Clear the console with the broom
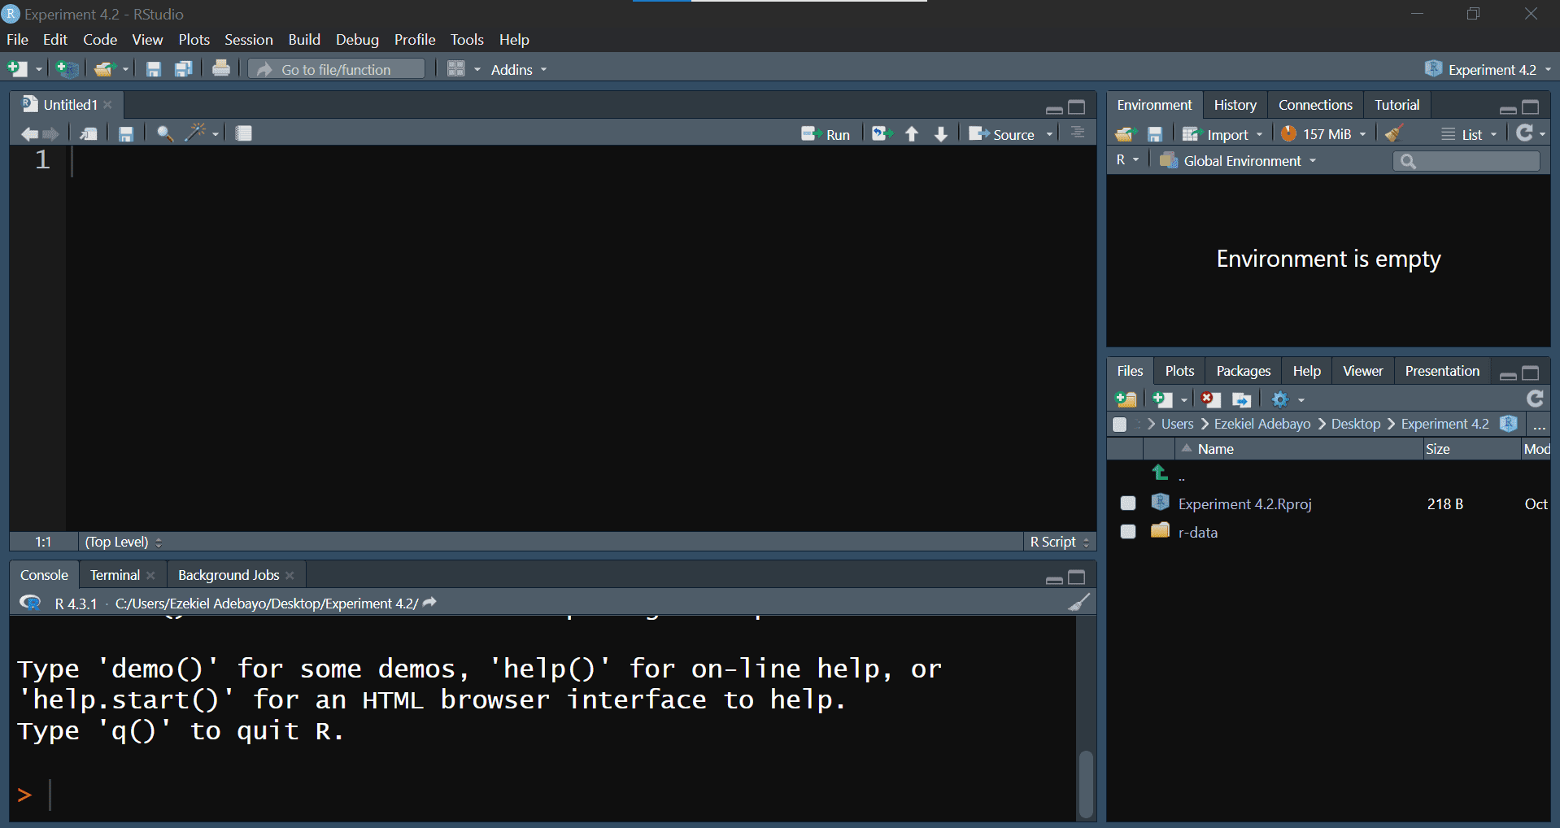 (1078, 603)
